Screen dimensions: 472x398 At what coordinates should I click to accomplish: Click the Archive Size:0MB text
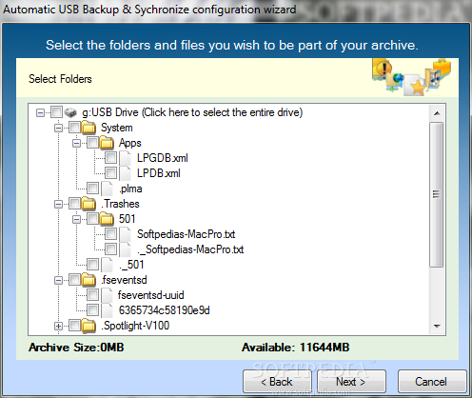[76, 348]
